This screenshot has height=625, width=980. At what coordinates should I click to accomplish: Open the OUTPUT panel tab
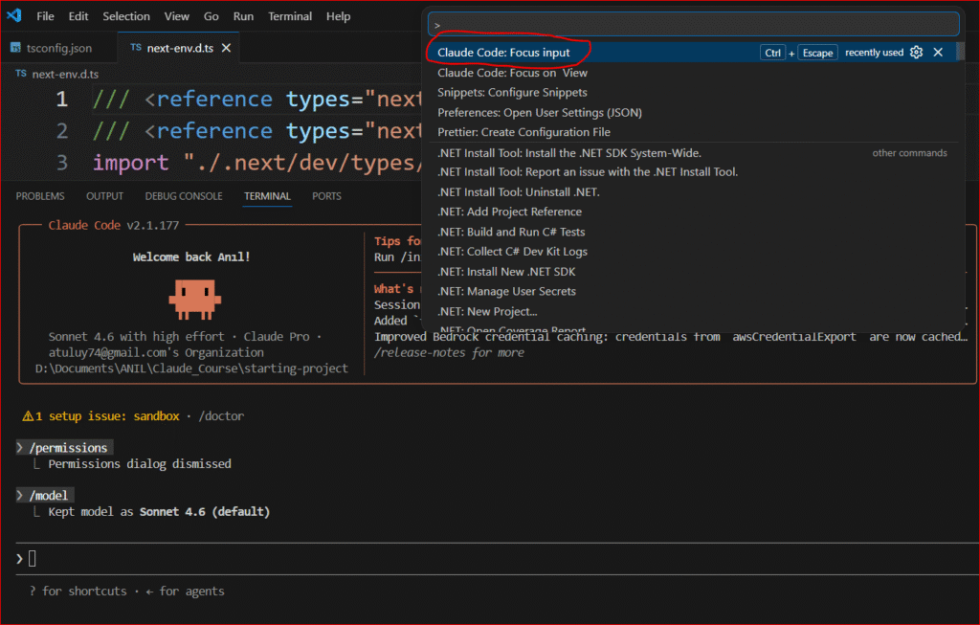point(104,196)
